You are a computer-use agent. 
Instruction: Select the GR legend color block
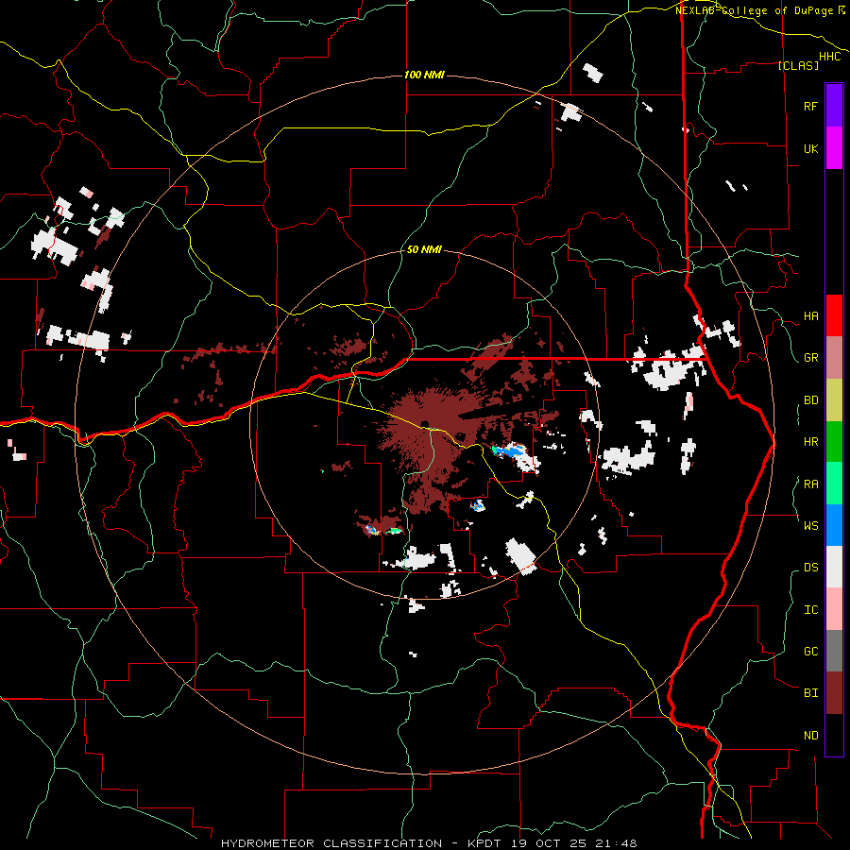(834, 358)
